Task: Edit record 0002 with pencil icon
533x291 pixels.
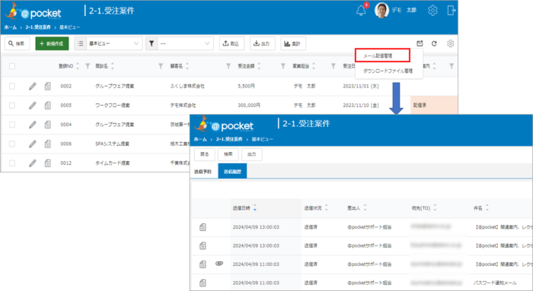Action: (x=32, y=86)
